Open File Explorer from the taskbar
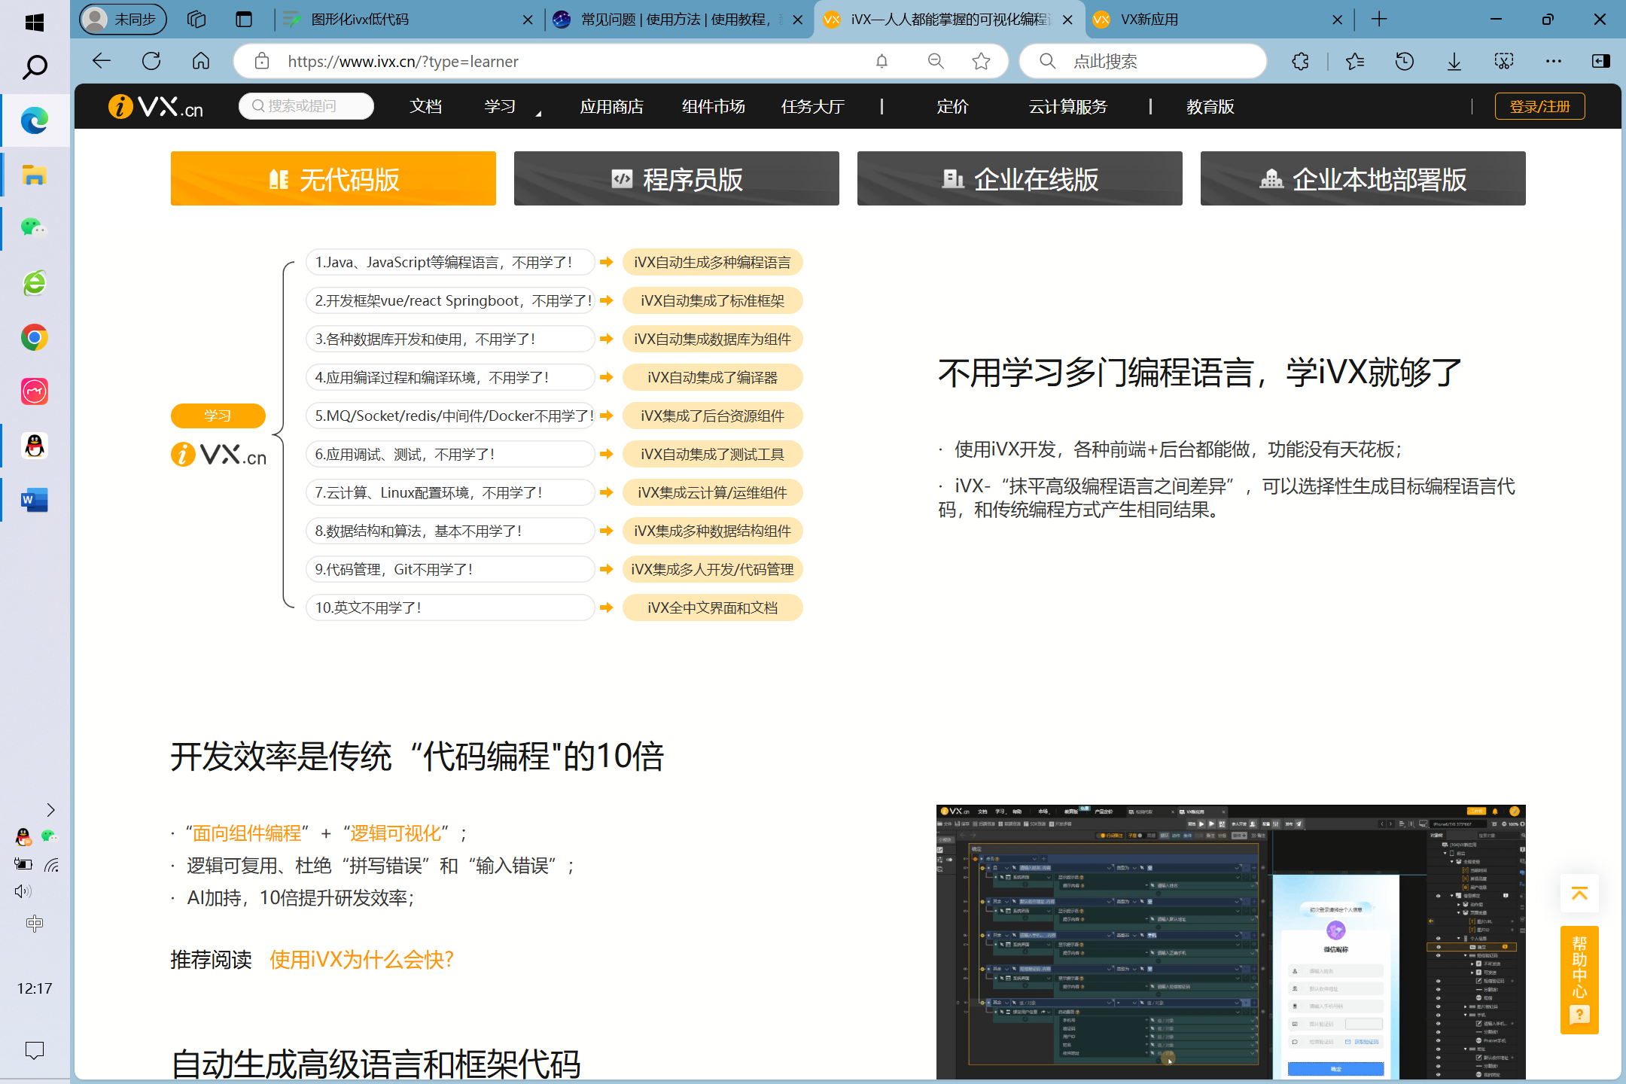Viewport: 1626px width, 1084px height. [35, 175]
